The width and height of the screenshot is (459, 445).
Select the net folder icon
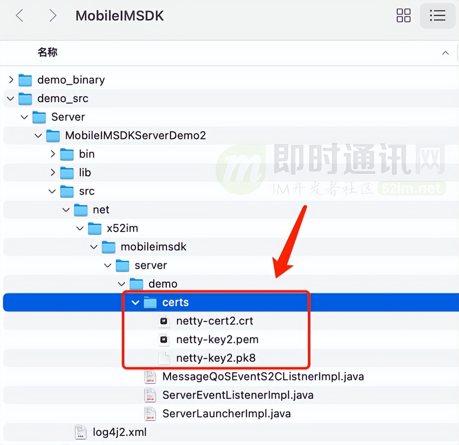[81, 210]
